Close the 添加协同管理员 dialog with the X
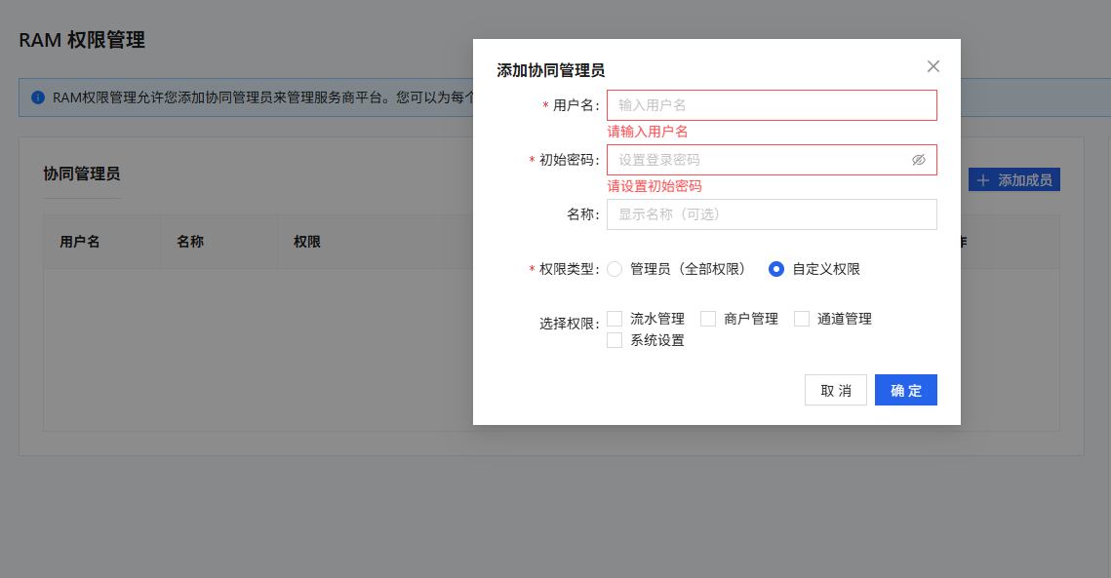Viewport: 1111px width, 578px height. tap(932, 66)
